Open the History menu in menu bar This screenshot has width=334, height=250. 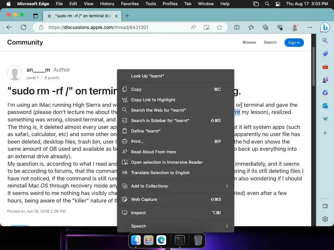coord(107,4)
